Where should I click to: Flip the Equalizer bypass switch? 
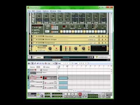(32, 36)
